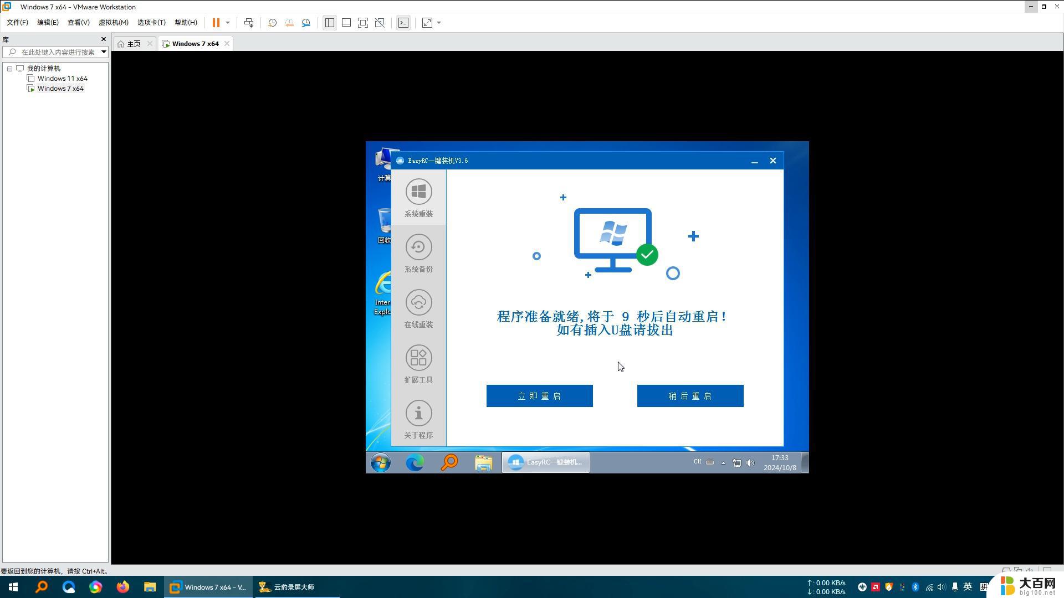Image resolution: width=1064 pixels, height=598 pixels.
Task: Toggle the console view icon
Action: pos(403,23)
